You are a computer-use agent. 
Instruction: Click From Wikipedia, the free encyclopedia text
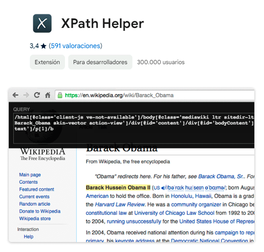point(128,161)
